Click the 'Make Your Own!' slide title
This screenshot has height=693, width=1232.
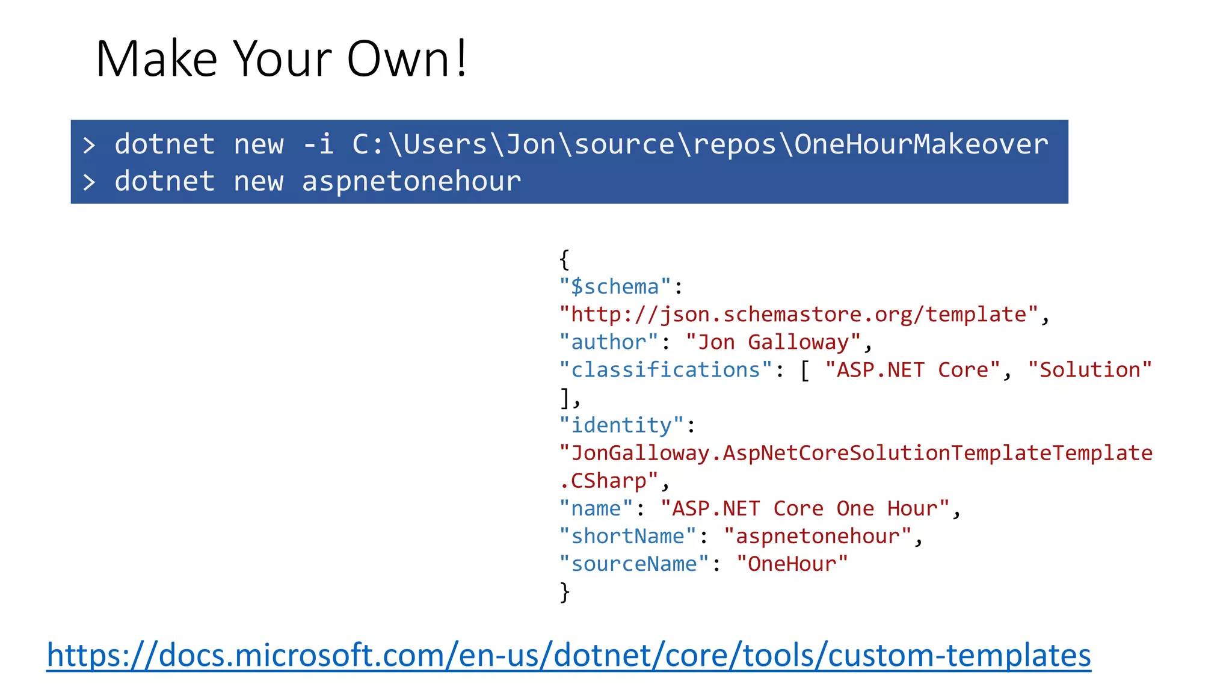(281, 59)
